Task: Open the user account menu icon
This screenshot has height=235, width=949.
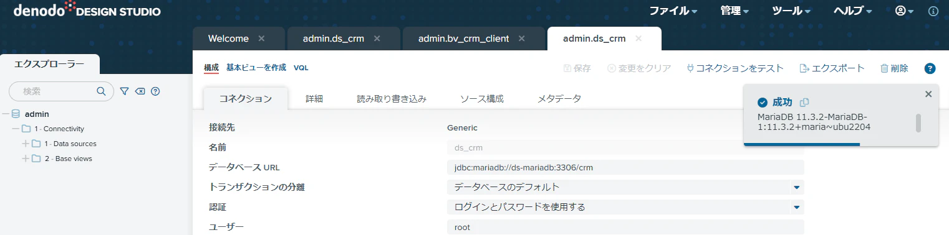Action: tap(904, 11)
